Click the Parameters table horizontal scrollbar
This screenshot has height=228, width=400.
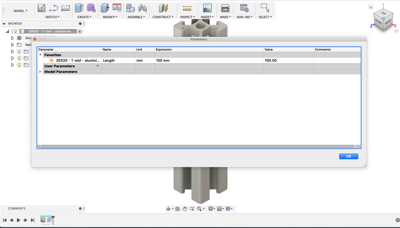[197, 146]
